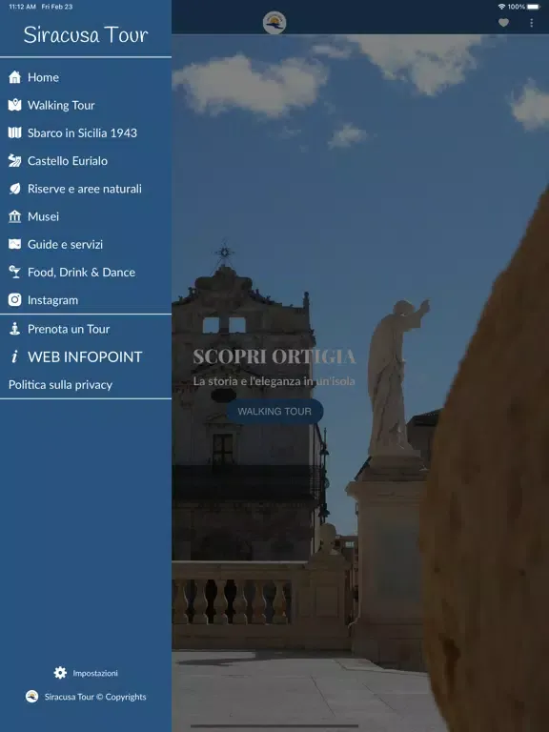Click Siracusa Tour © Copyrights text

[95, 697]
